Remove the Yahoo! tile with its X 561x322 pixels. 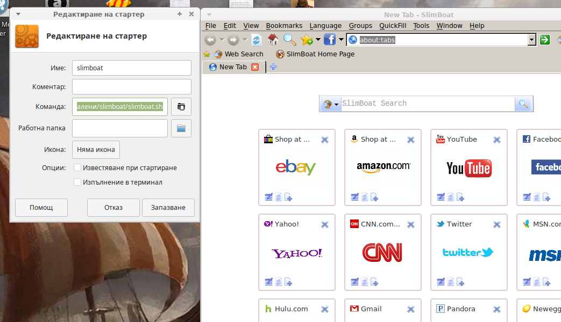click(x=324, y=224)
